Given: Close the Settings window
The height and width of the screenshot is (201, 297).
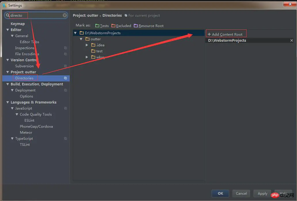Looking at the screenshot, I should pos(290,4).
